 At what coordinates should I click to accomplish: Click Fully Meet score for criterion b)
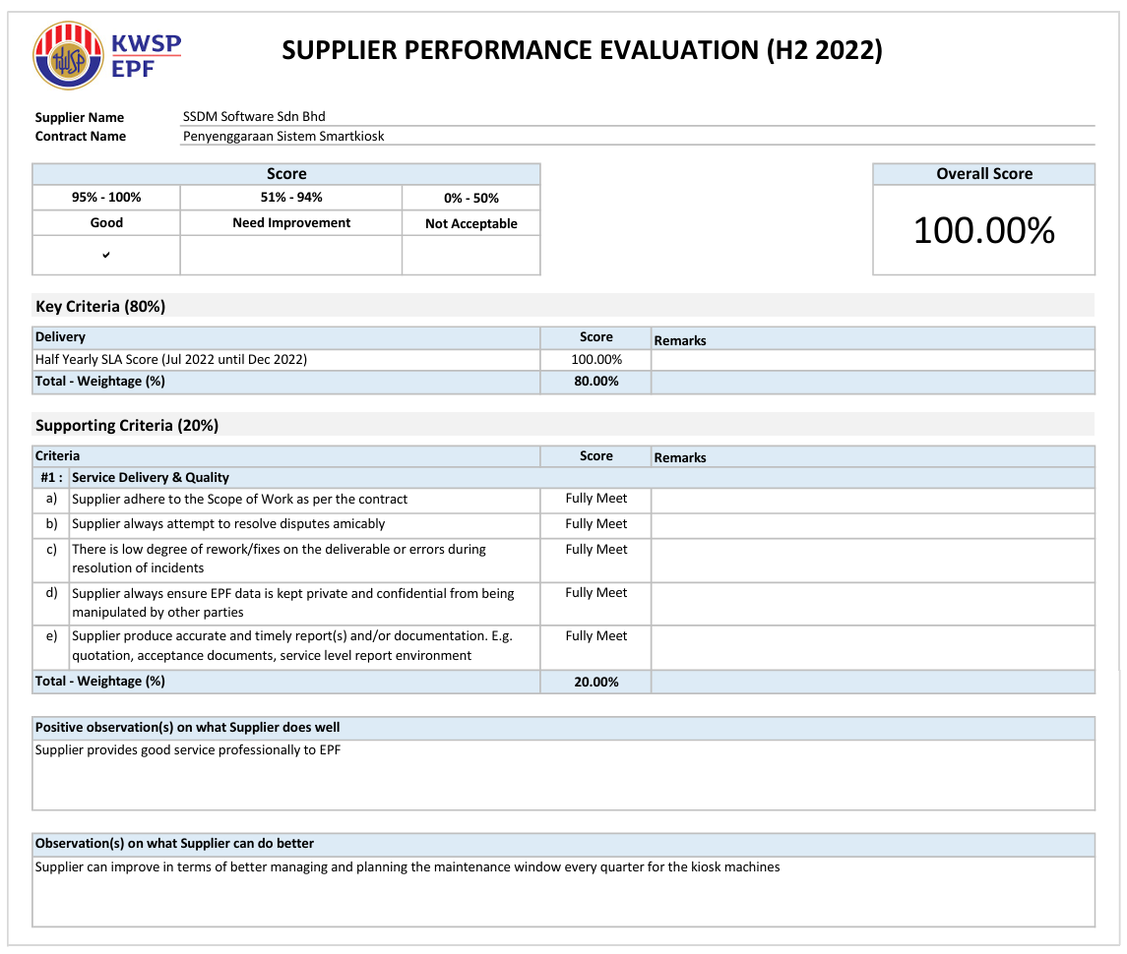point(595,523)
